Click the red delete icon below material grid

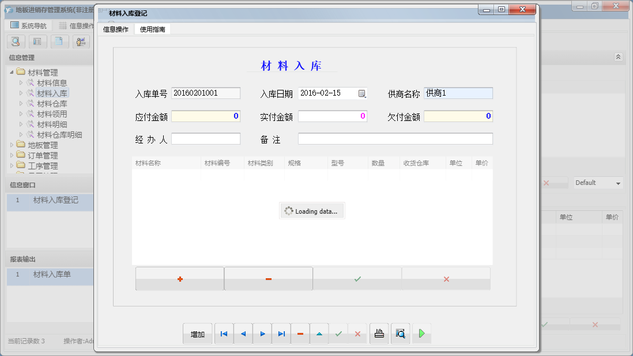click(268, 278)
